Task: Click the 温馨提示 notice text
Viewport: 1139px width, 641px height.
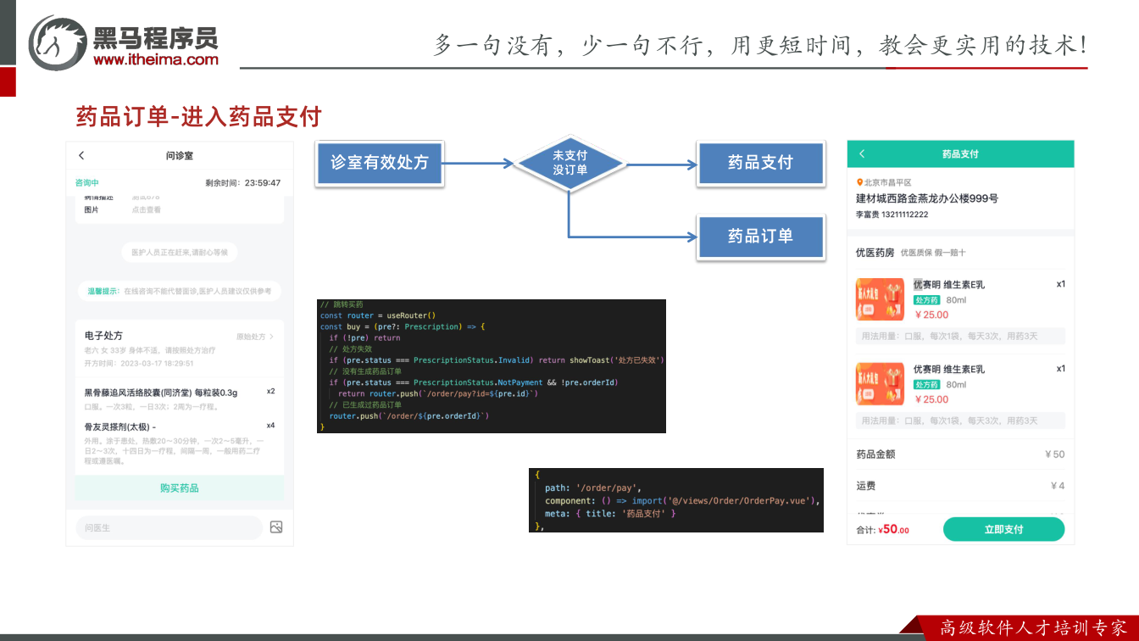Action: [180, 291]
